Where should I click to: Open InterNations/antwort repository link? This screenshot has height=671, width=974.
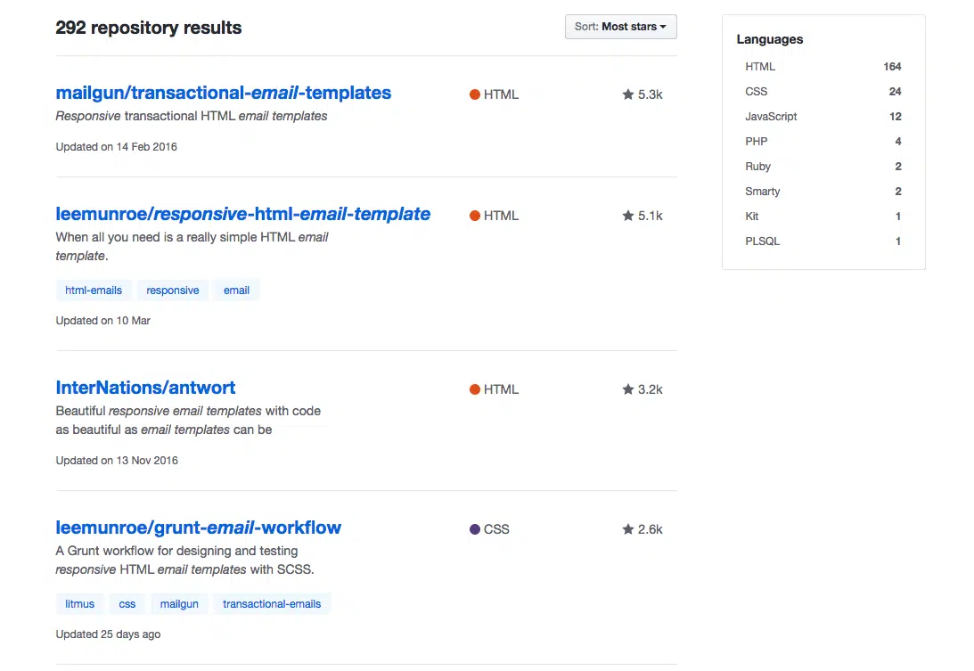145,388
